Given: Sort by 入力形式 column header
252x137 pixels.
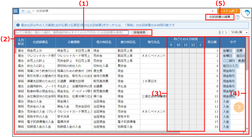Looking at the screenshot, I should 21,42.
